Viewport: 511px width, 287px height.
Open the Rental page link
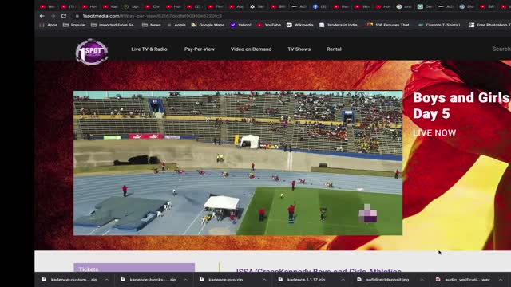[x=334, y=49]
